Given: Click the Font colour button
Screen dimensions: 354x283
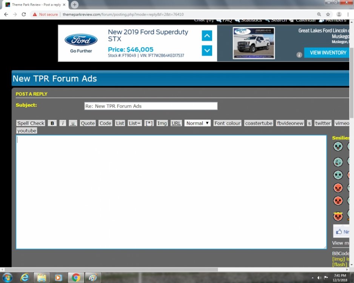Looking at the screenshot, I should coord(227,123).
